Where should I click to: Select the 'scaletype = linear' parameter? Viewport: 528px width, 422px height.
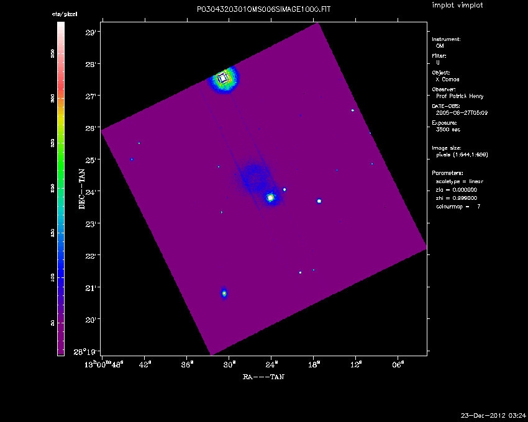point(459,181)
